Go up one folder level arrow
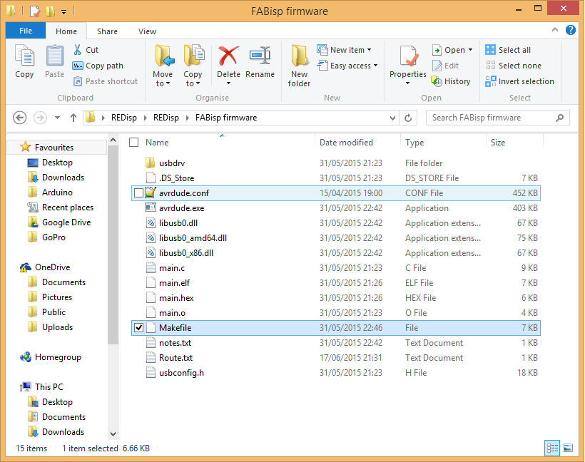Viewport: 585px width, 462px height. [x=73, y=118]
